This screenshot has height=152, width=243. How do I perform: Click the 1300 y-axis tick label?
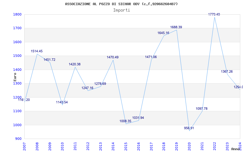tap(17, 83)
